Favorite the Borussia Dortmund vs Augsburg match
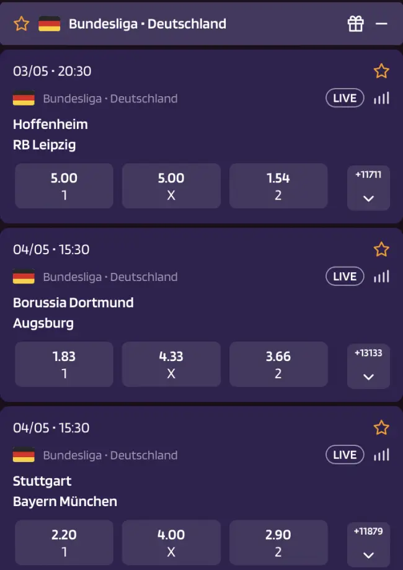The width and height of the screenshot is (403, 570). point(381,249)
